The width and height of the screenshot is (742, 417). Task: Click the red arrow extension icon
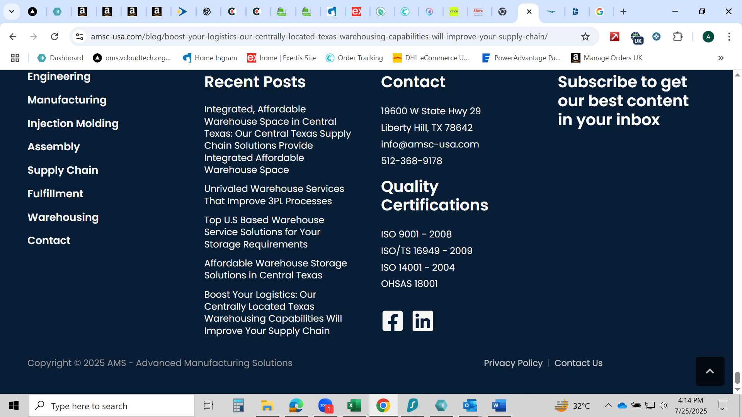click(x=614, y=37)
